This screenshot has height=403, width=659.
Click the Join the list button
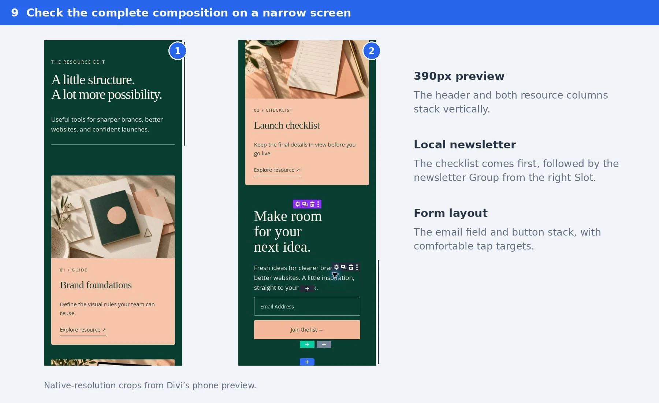307,330
